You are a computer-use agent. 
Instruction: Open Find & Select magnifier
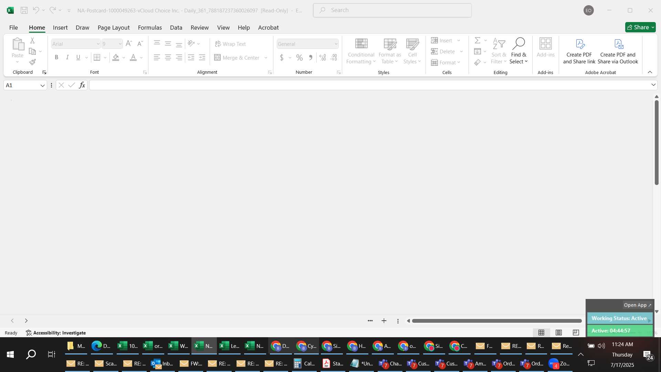point(518,51)
